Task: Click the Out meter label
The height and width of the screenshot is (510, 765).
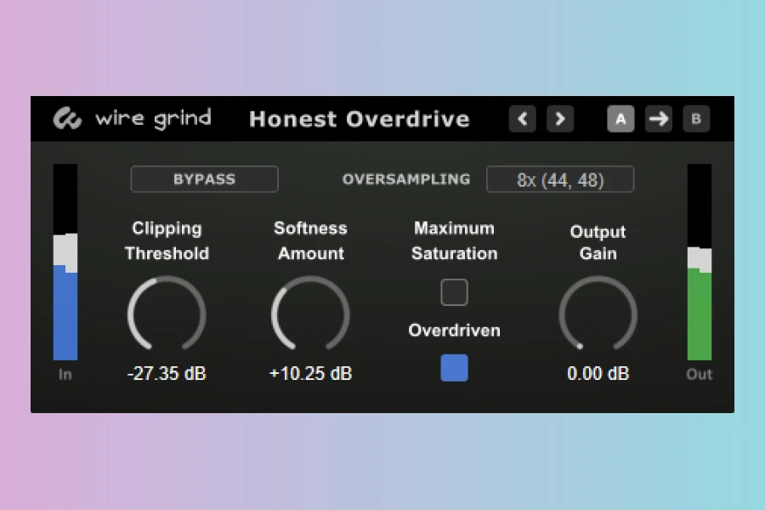Action: (700, 374)
